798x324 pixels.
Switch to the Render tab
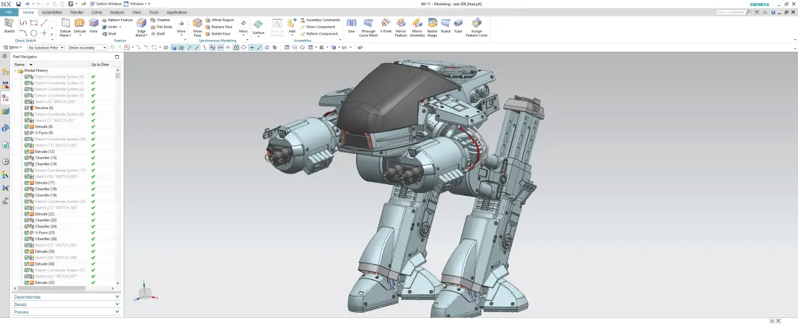pos(77,12)
